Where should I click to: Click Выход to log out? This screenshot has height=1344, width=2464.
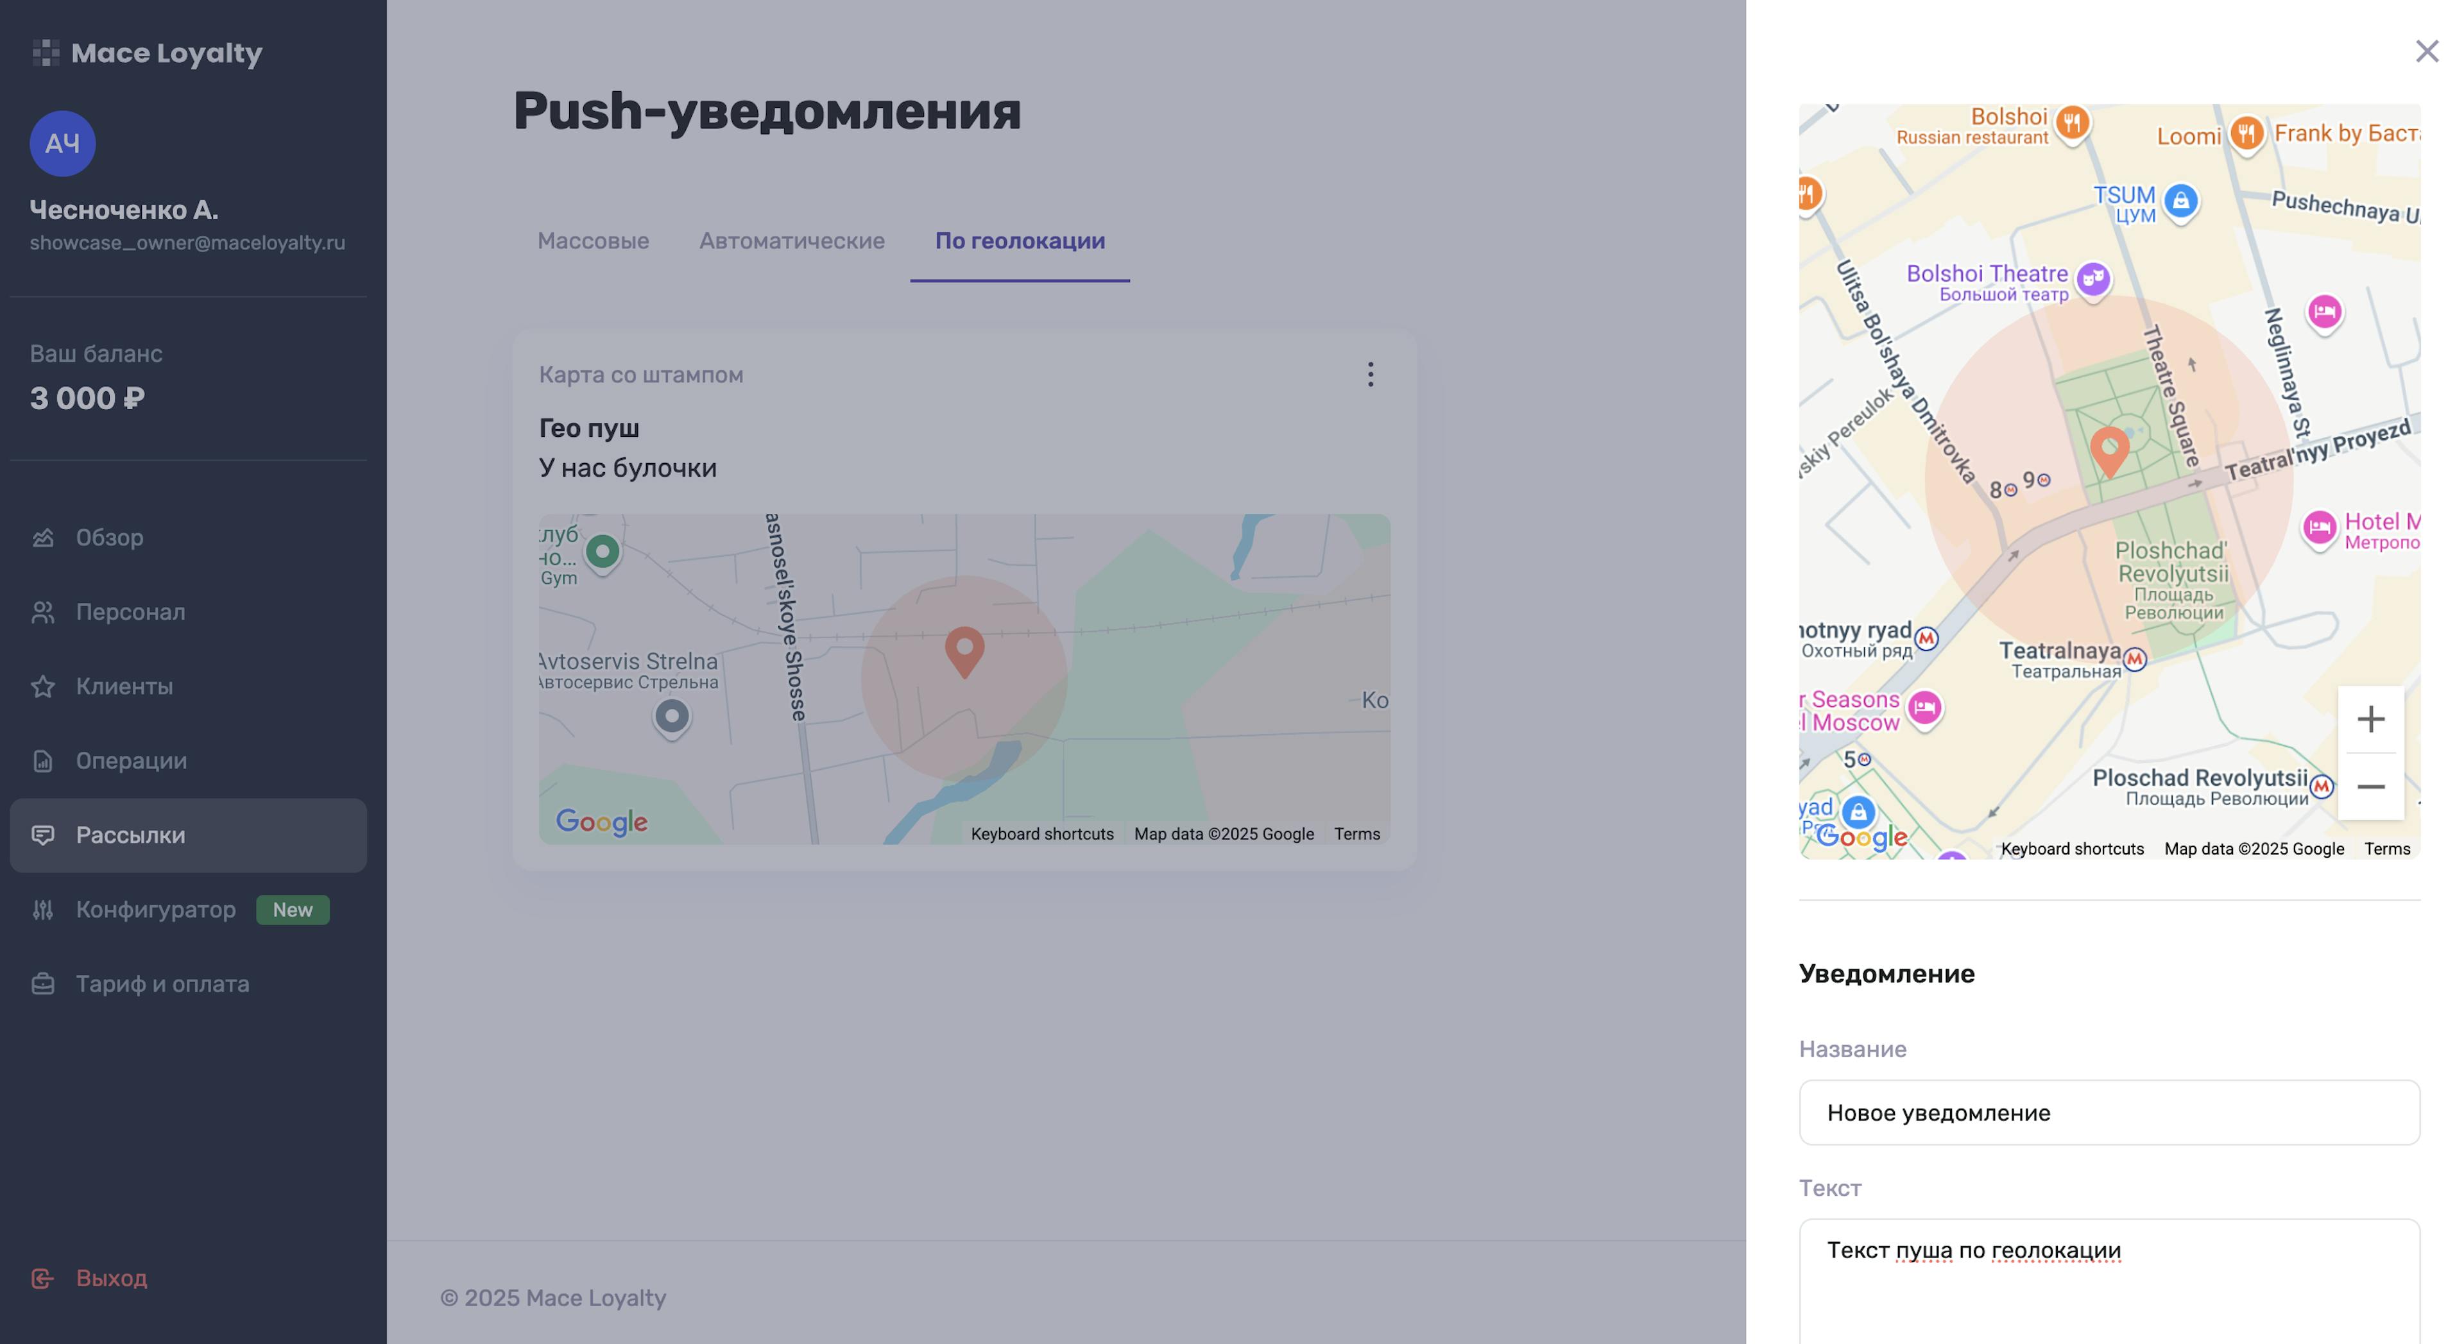click(x=111, y=1278)
